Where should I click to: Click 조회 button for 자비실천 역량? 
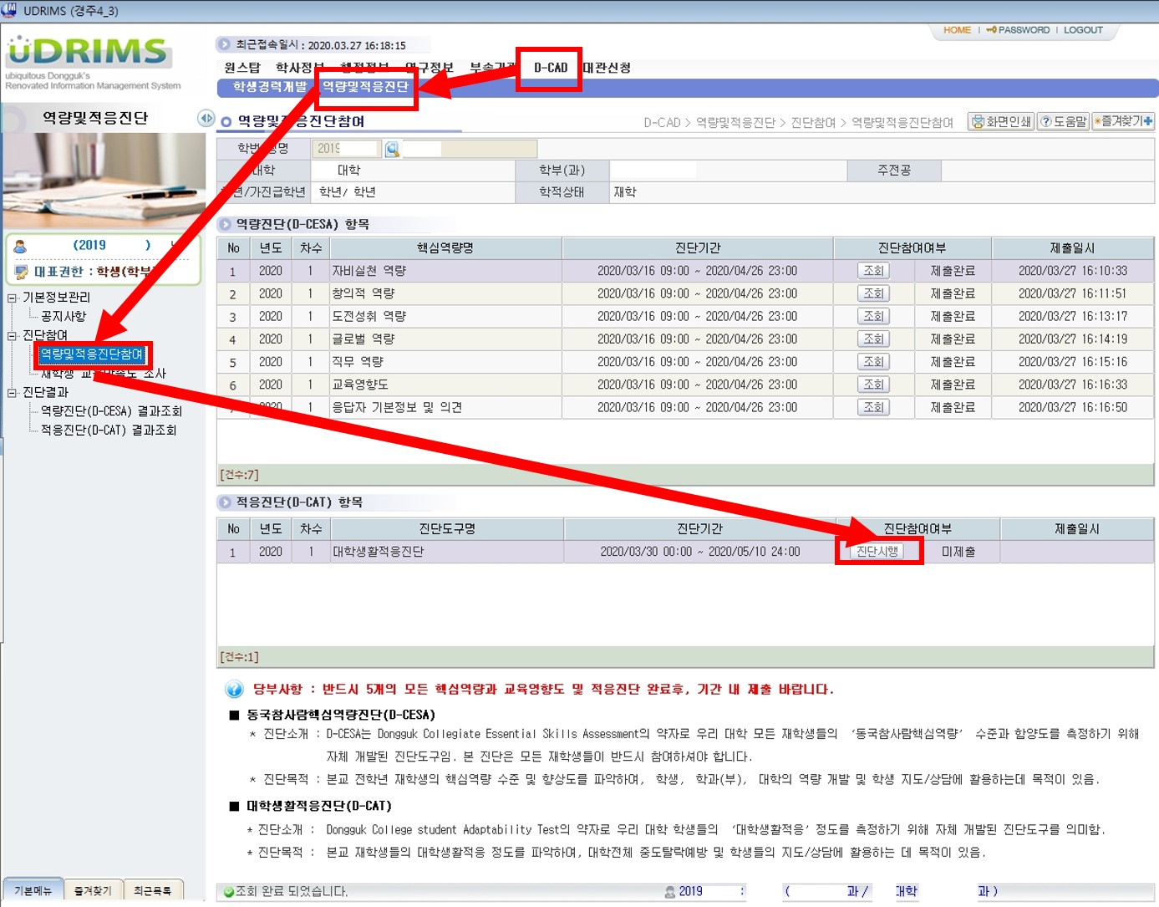tap(873, 271)
